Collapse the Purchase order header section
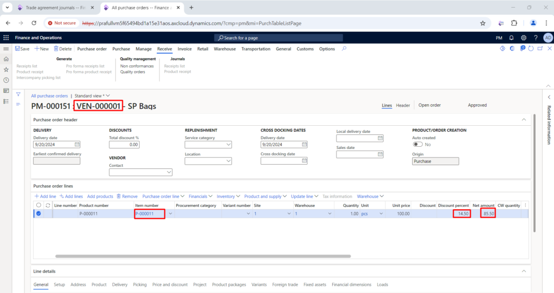The image size is (554, 293). 524,120
